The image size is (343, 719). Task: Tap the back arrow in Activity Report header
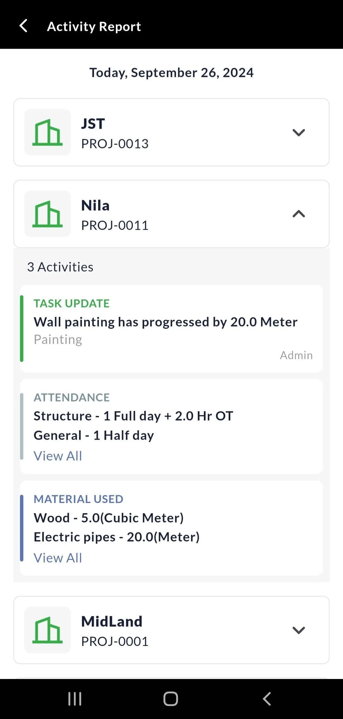tap(24, 26)
